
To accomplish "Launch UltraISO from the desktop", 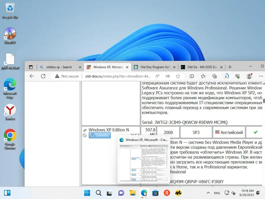I will click(10, 36).
